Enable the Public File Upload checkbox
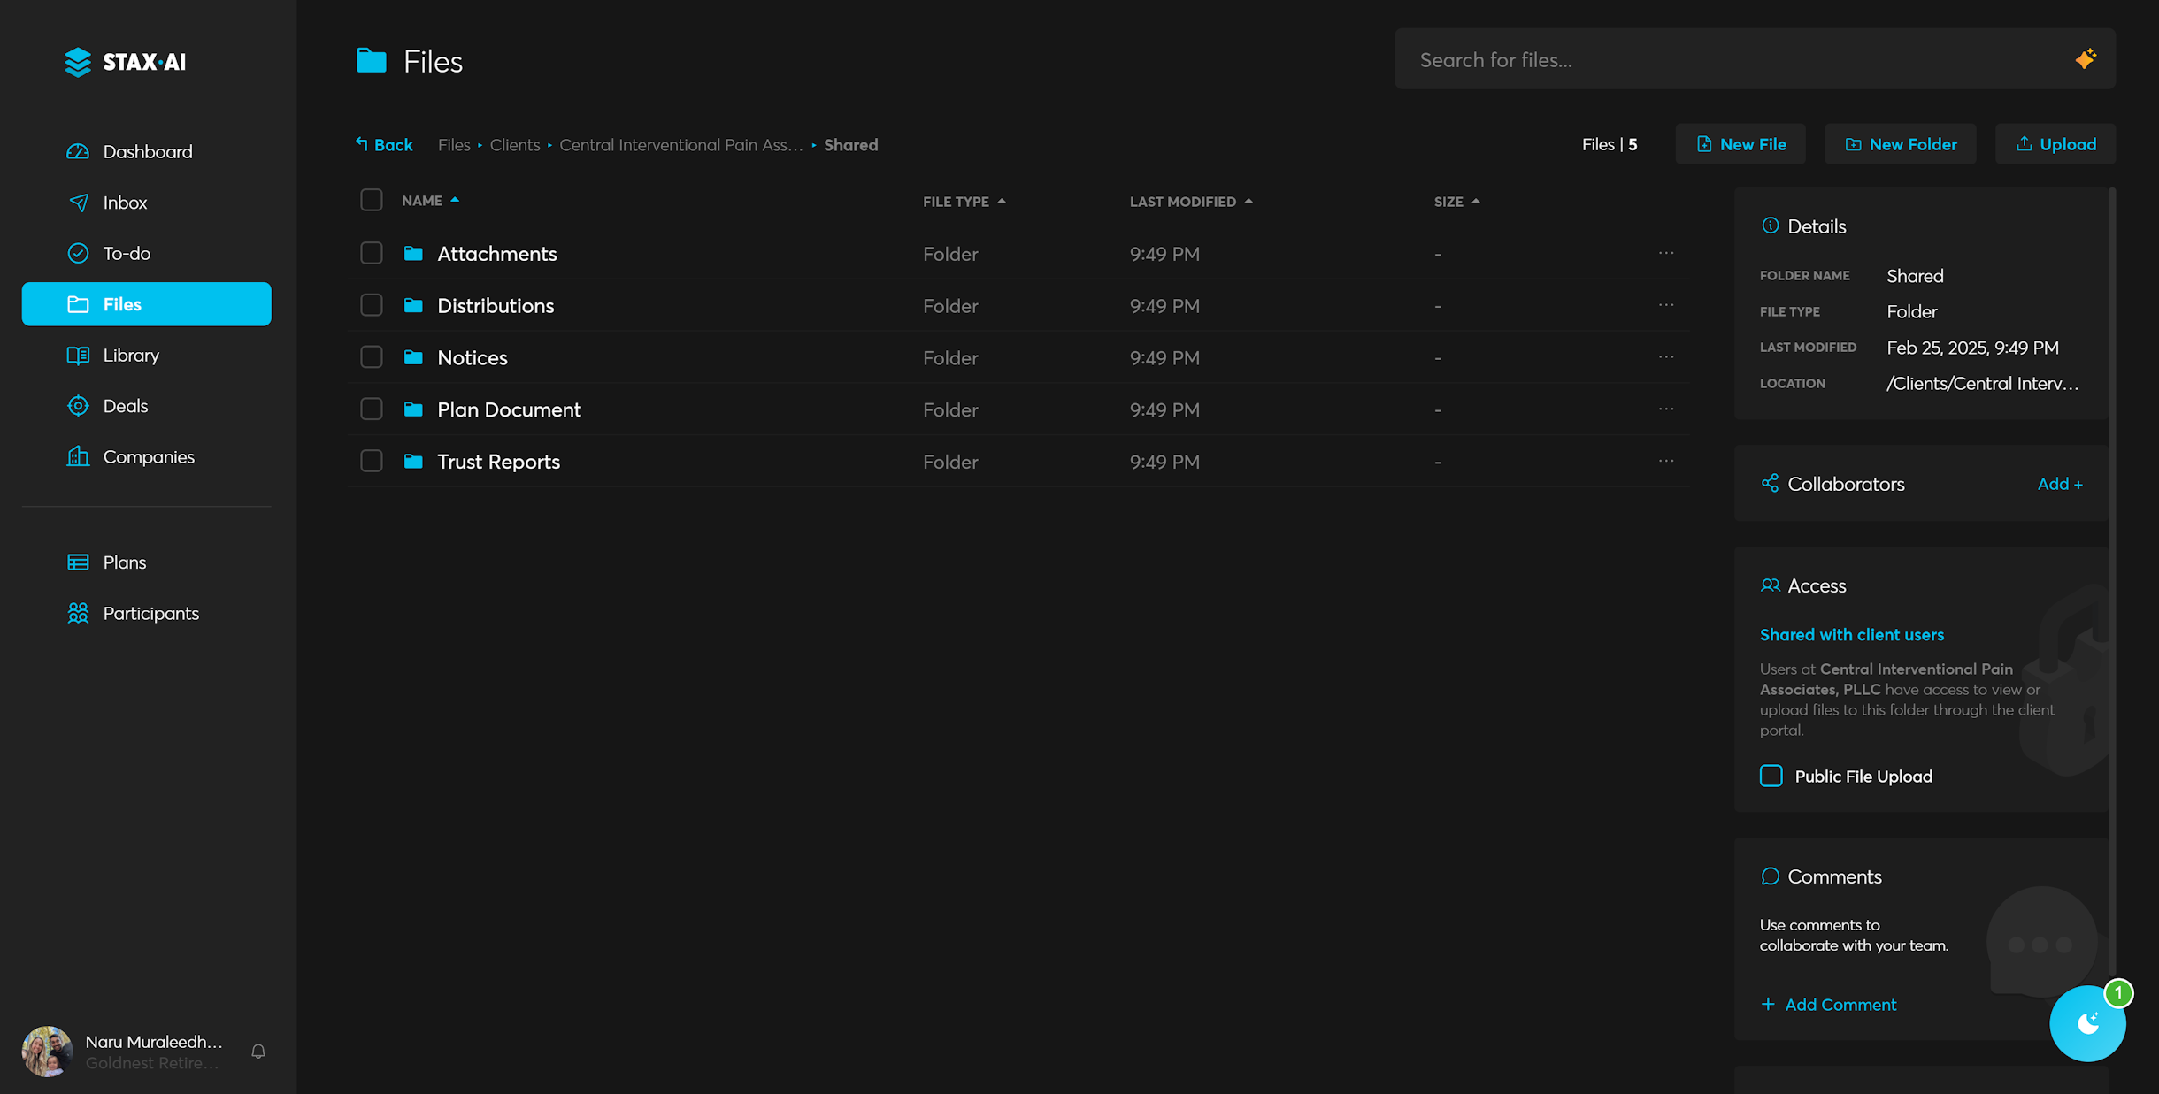This screenshot has height=1094, width=2159. point(1771,776)
